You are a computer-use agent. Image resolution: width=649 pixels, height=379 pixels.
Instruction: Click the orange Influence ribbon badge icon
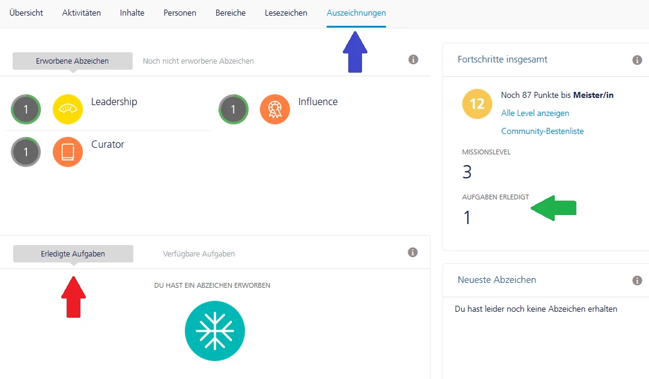[x=275, y=109]
